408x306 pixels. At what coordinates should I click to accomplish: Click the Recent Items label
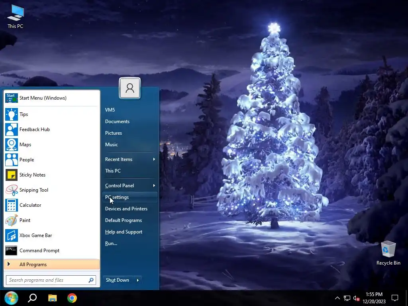(119, 159)
